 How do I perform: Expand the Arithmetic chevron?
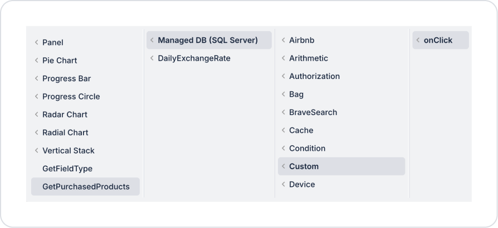coord(284,58)
